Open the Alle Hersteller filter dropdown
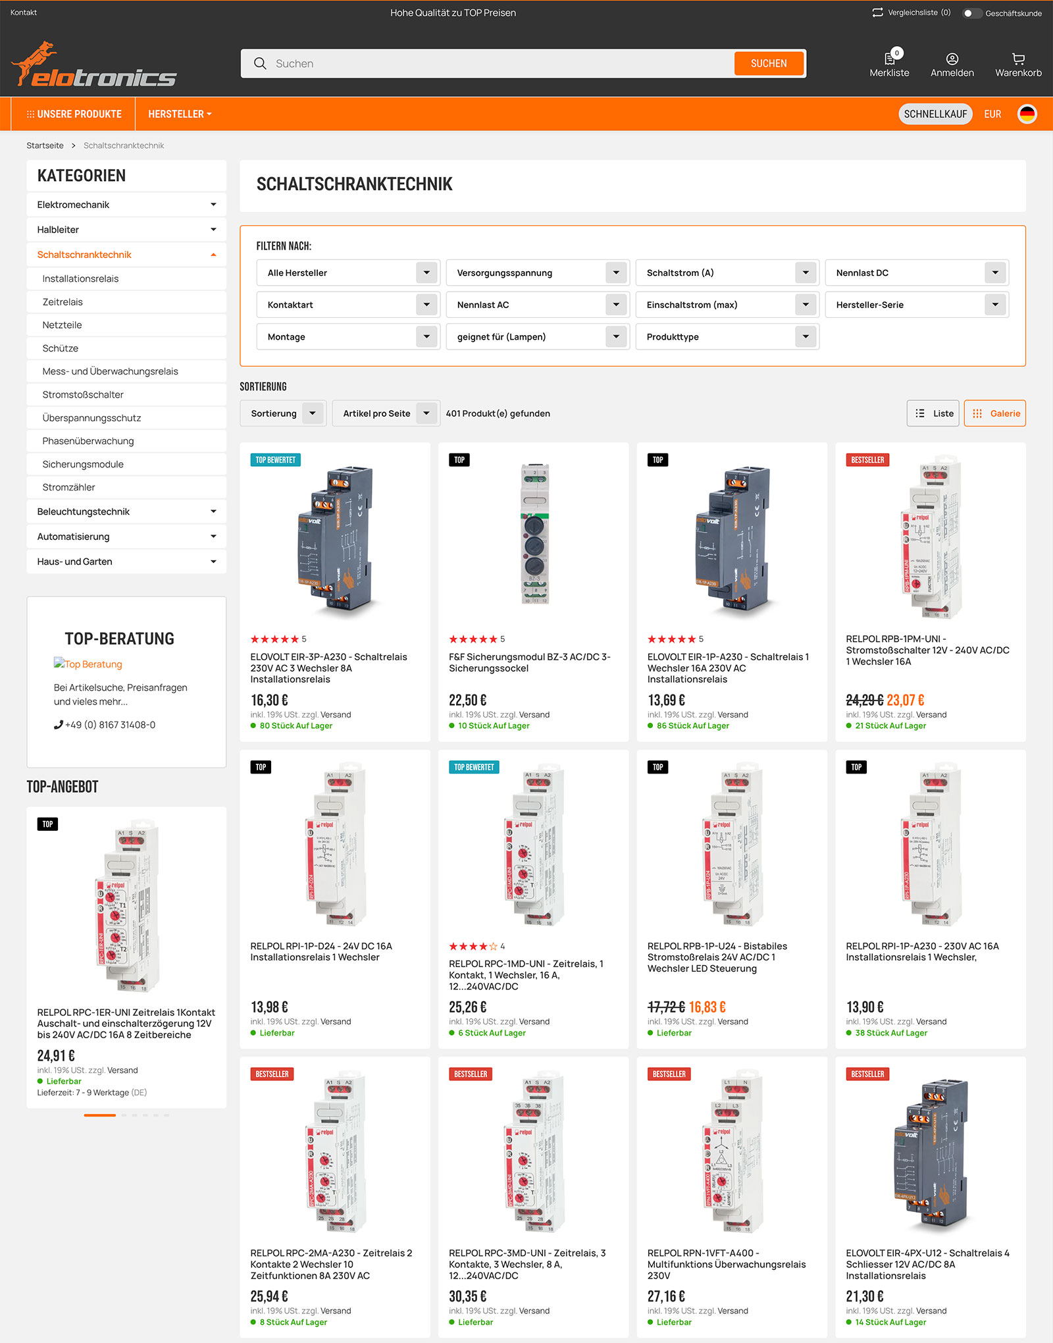Viewport: 1053px width, 1343px height. (348, 273)
